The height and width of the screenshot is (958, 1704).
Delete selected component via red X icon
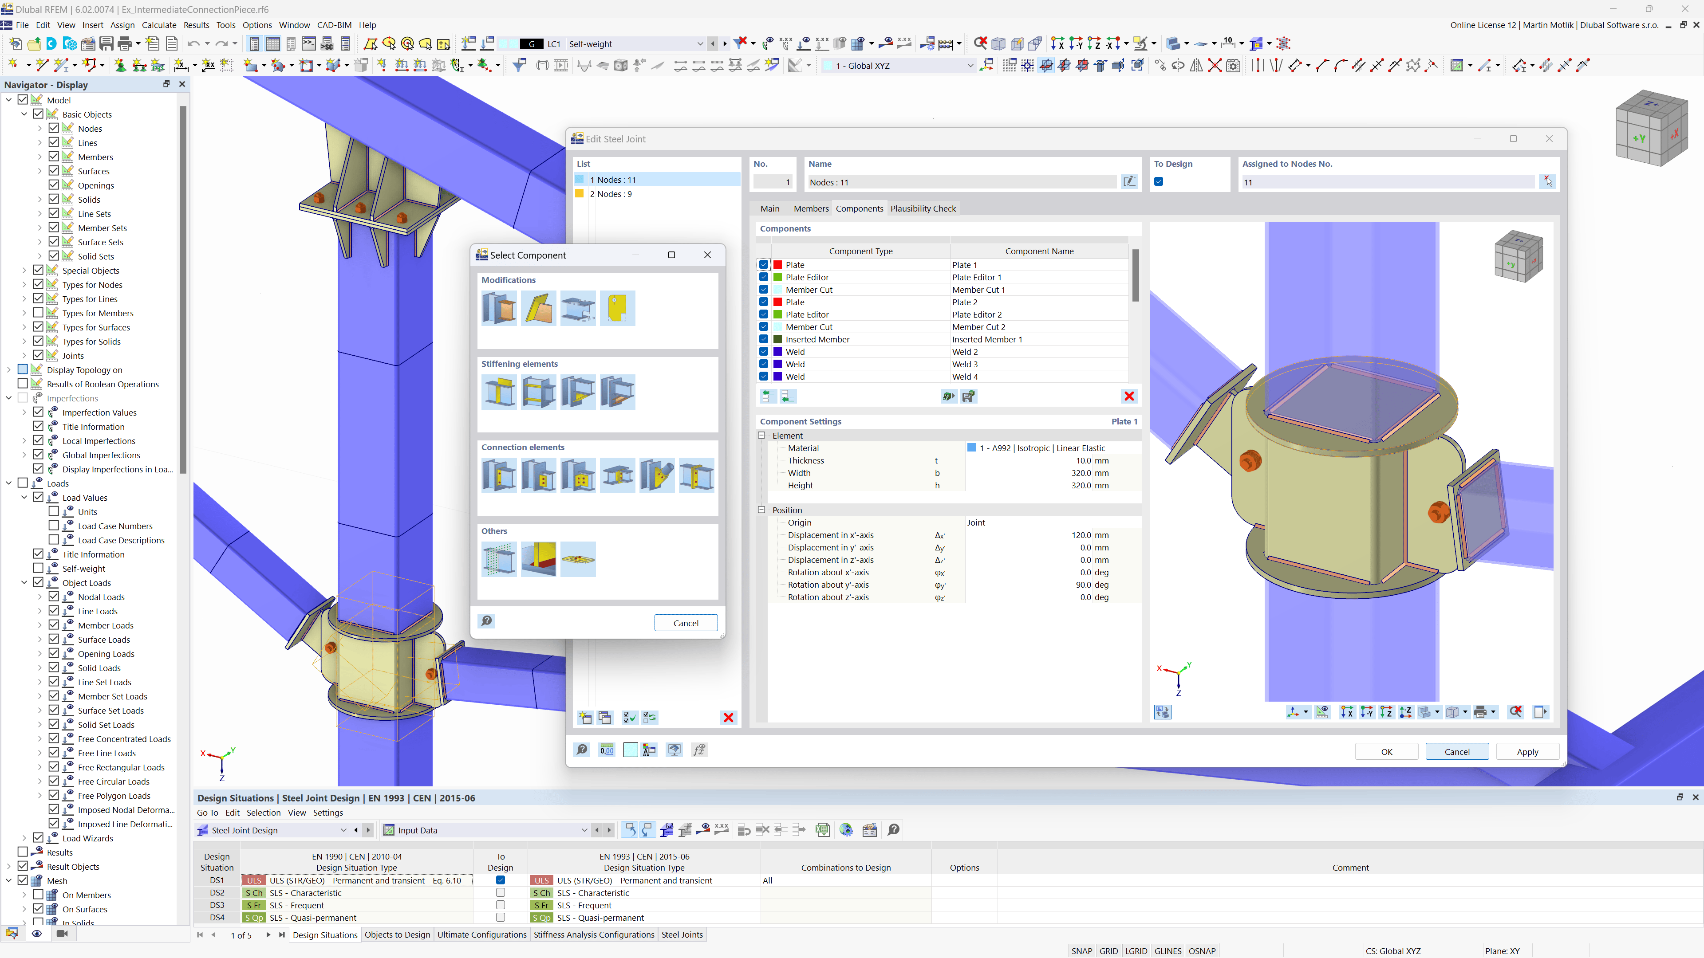[1129, 396]
